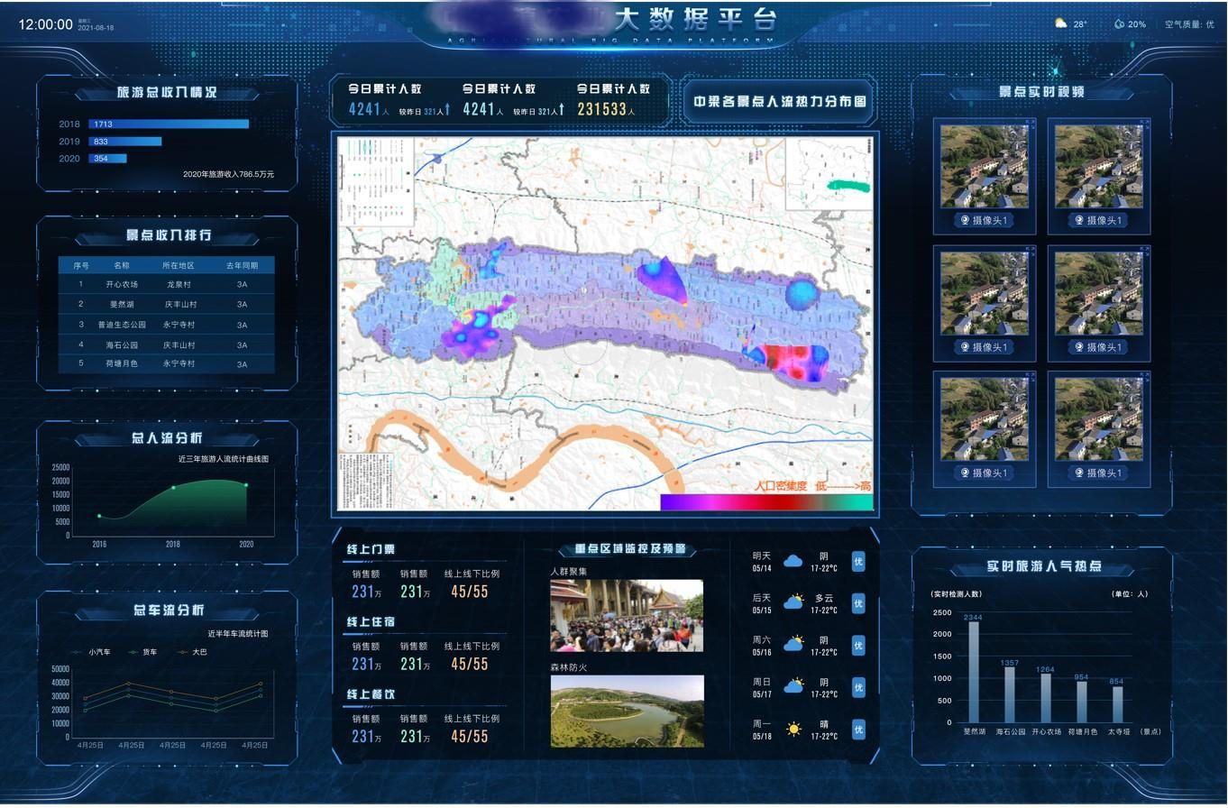
Task: Click the cloud icon for 明天 05/14 forecast
Action: (x=793, y=562)
